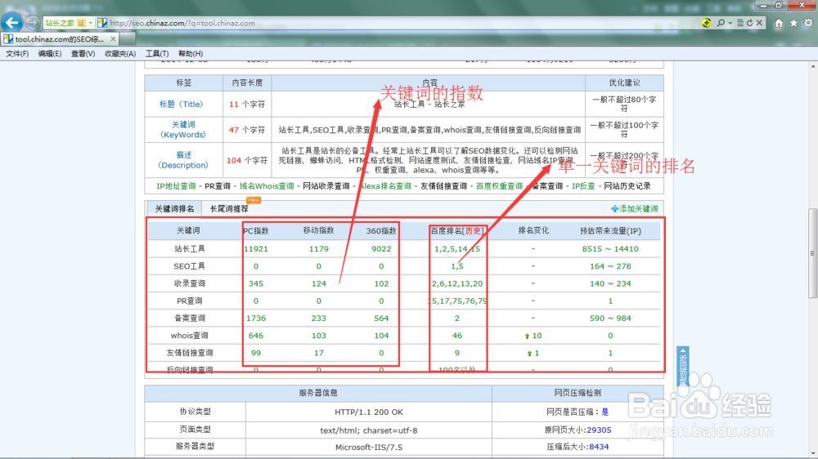The width and height of the screenshot is (818, 459).
Task: Switch to the 关键词排名 tab
Action: click(x=174, y=209)
